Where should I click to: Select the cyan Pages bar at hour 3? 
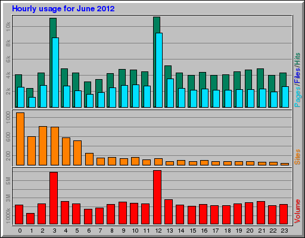point(55,73)
